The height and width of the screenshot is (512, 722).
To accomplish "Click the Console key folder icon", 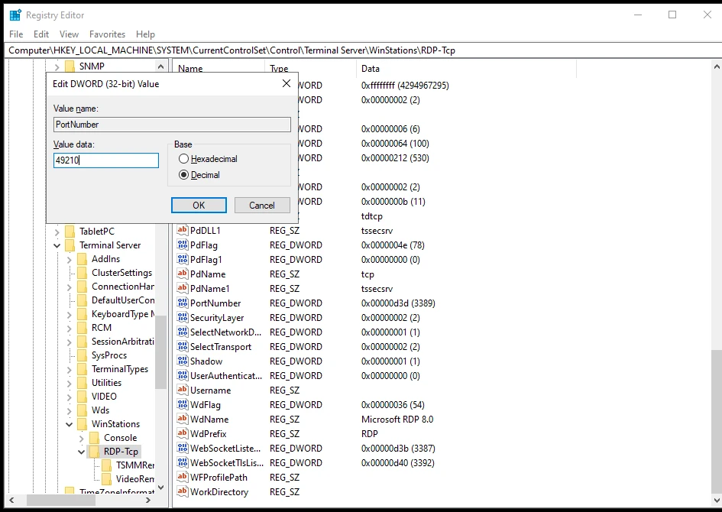I will pyautogui.click(x=93, y=437).
